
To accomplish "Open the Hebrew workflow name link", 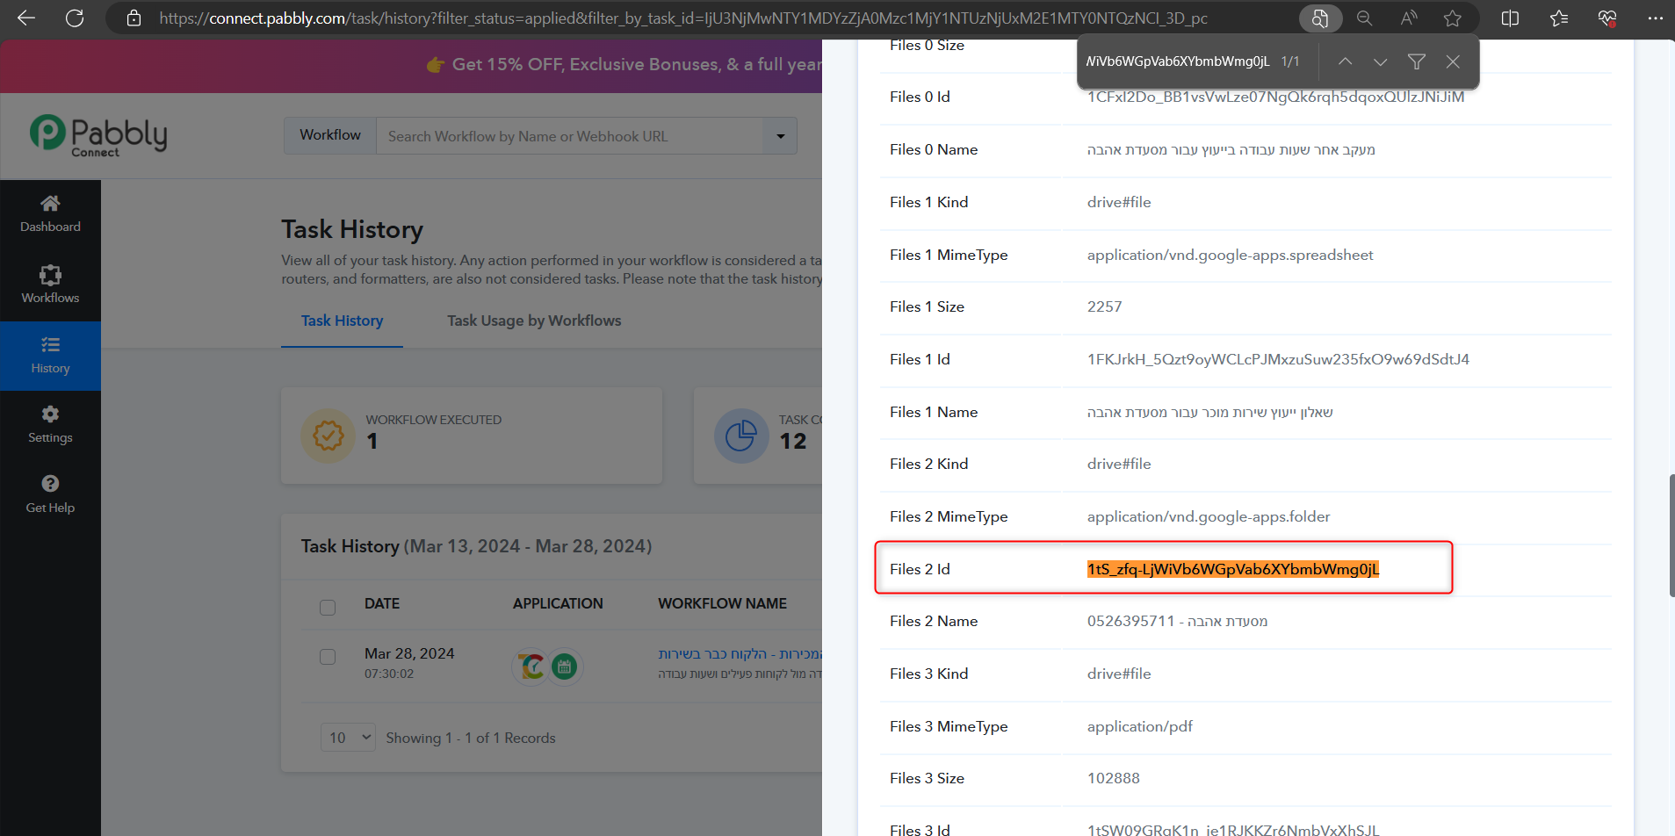I will 740,654.
